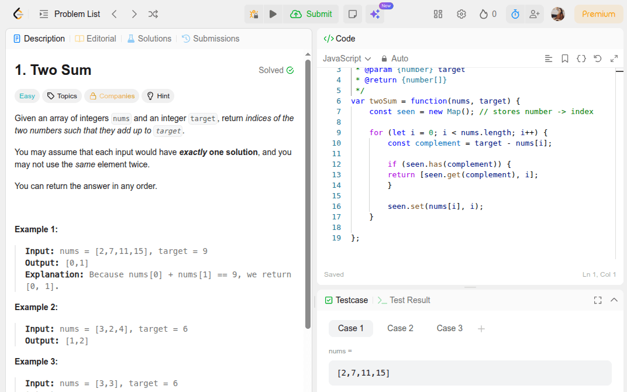This screenshot has width=627, height=392.
Task: Reset code with the undo arrow icon
Action: click(598, 59)
